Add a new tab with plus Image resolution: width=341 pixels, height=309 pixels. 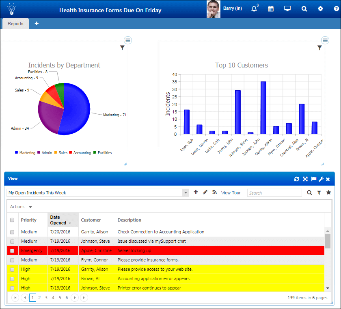37,23
